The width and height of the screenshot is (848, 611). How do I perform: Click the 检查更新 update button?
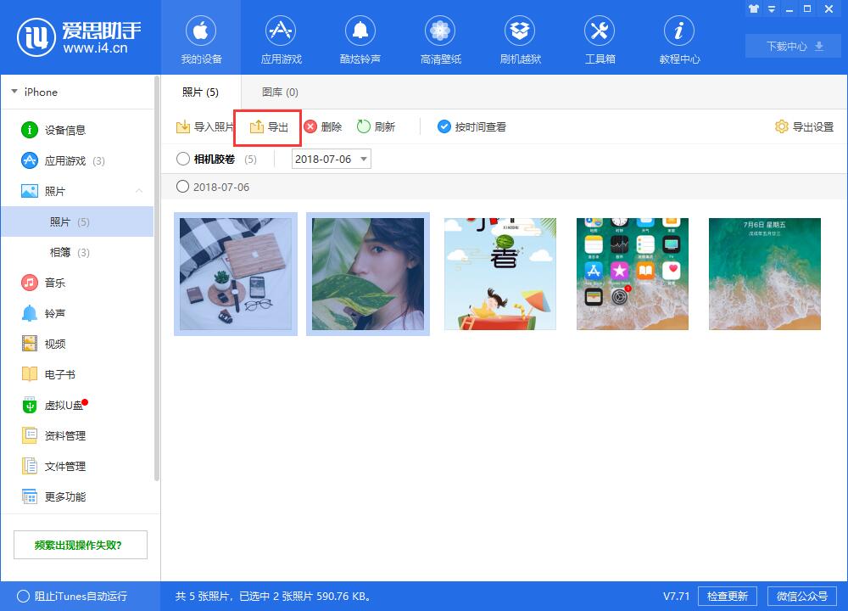tap(727, 596)
